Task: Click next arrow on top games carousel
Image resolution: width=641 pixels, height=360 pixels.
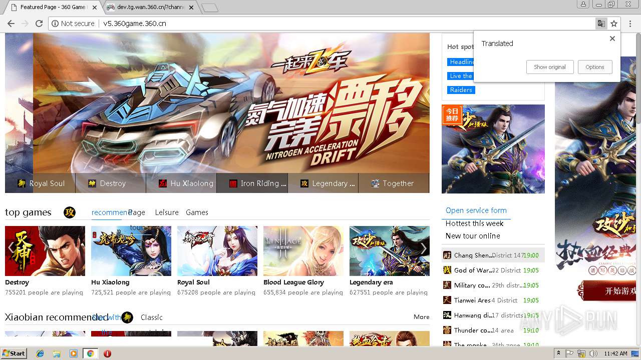Action: tap(423, 248)
